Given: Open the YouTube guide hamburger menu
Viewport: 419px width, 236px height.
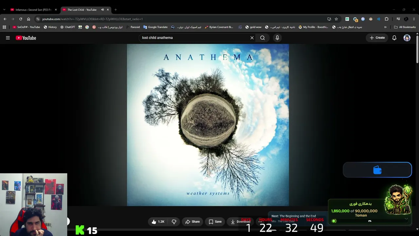Looking at the screenshot, I should (8, 38).
